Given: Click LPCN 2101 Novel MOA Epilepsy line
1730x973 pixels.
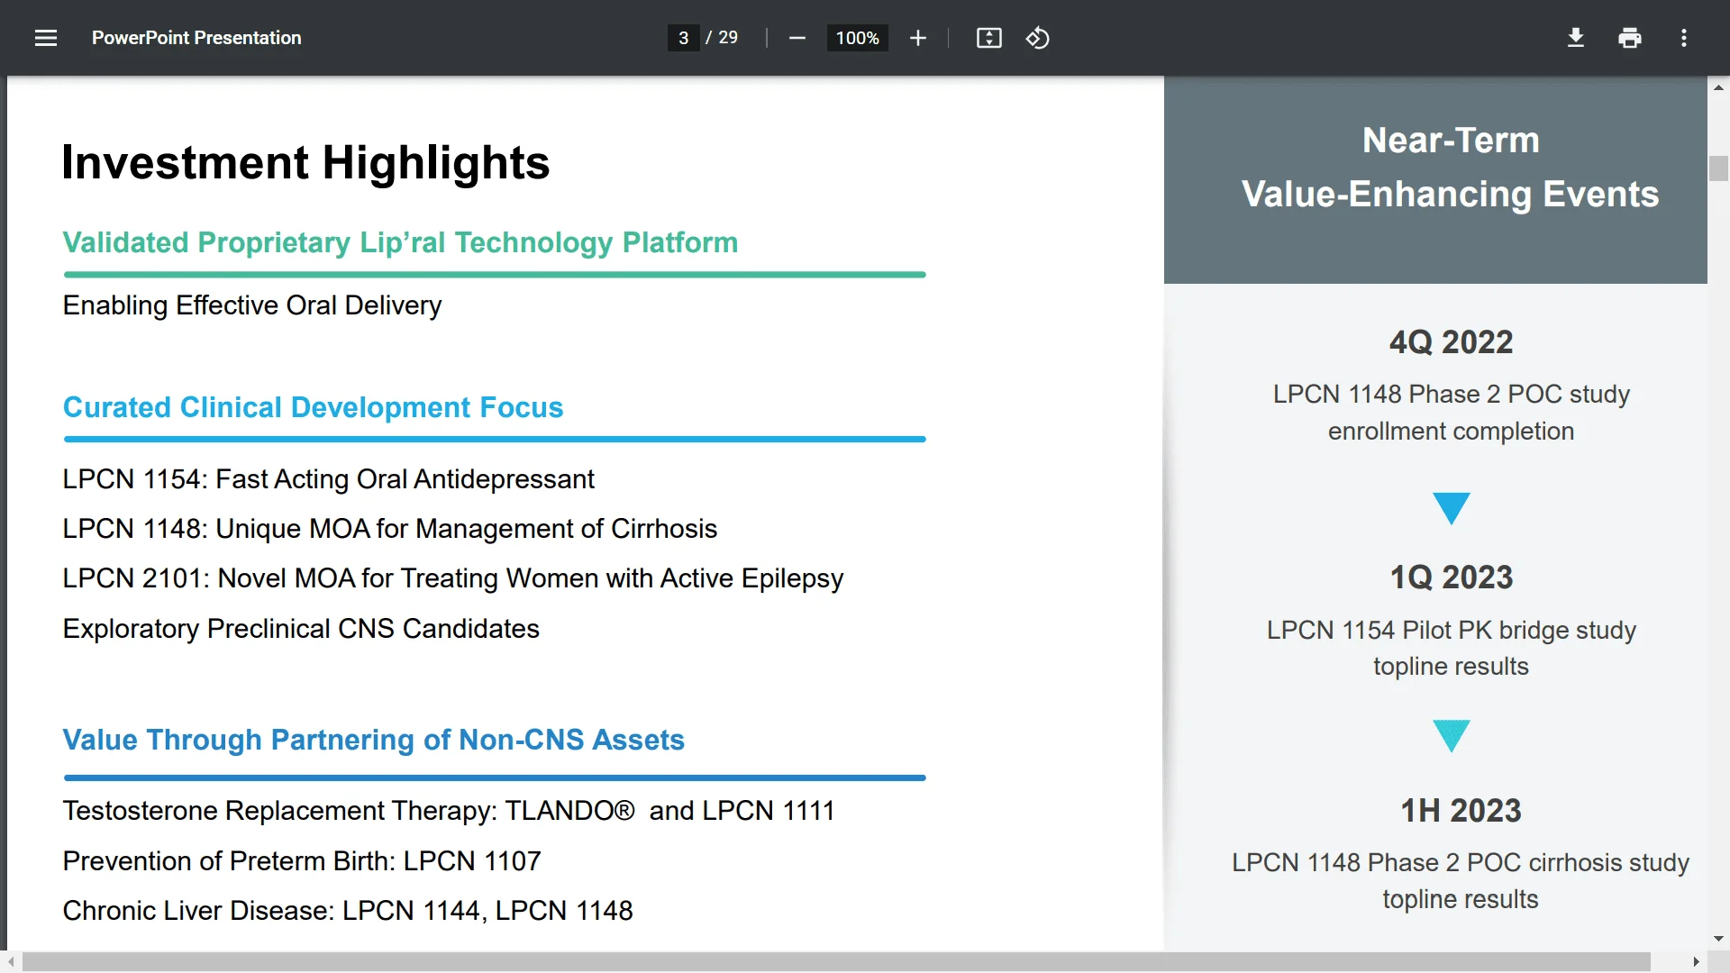Looking at the screenshot, I should [453, 578].
